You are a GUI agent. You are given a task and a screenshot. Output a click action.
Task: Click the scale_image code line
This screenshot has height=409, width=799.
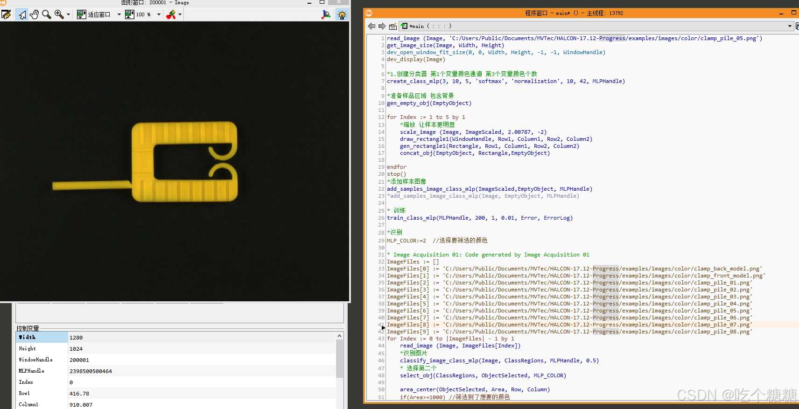click(x=473, y=132)
